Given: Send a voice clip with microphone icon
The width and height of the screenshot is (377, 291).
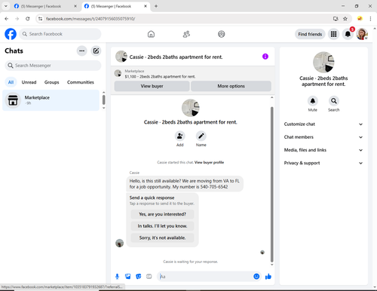Looking at the screenshot, I should point(117,277).
